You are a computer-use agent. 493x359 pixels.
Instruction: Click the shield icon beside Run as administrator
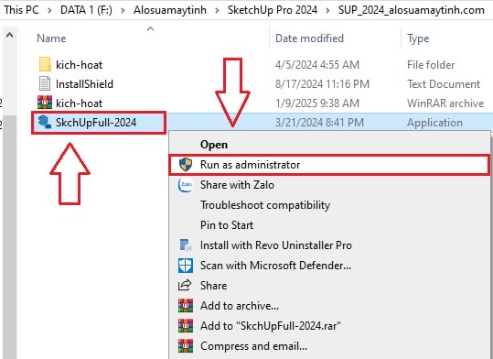click(x=186, y=165)
